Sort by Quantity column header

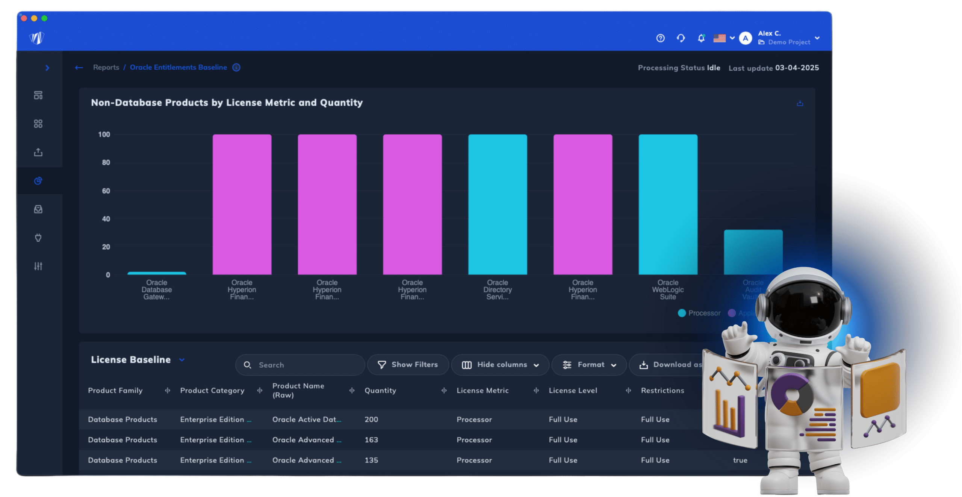tap(380, 391)
